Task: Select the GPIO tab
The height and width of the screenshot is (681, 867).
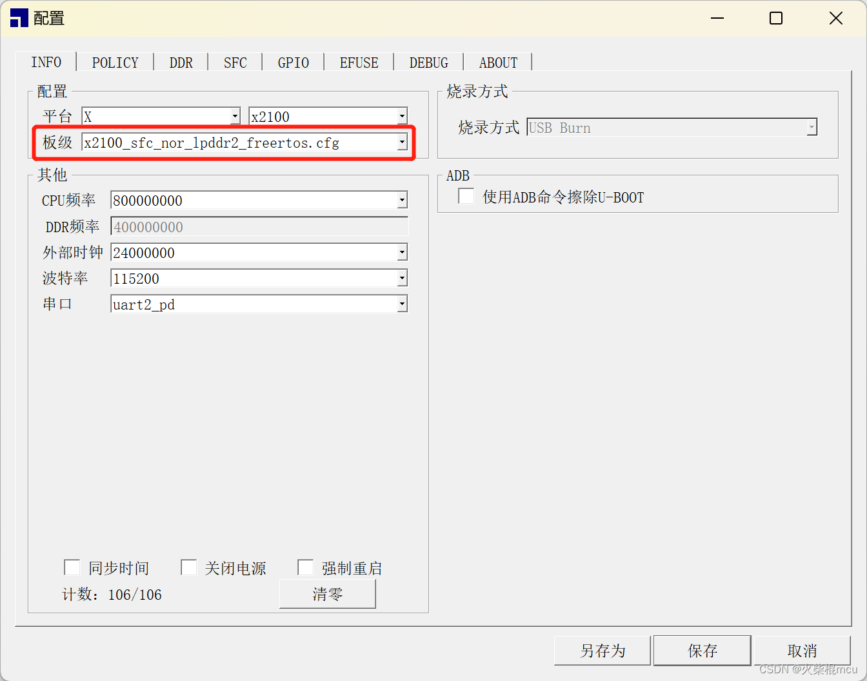Action: pyautogui.click(x=293, y=63)
